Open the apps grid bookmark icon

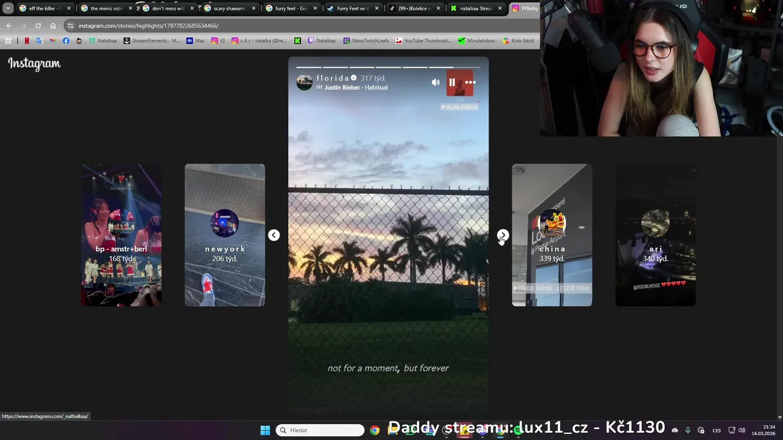pos(8,41)
